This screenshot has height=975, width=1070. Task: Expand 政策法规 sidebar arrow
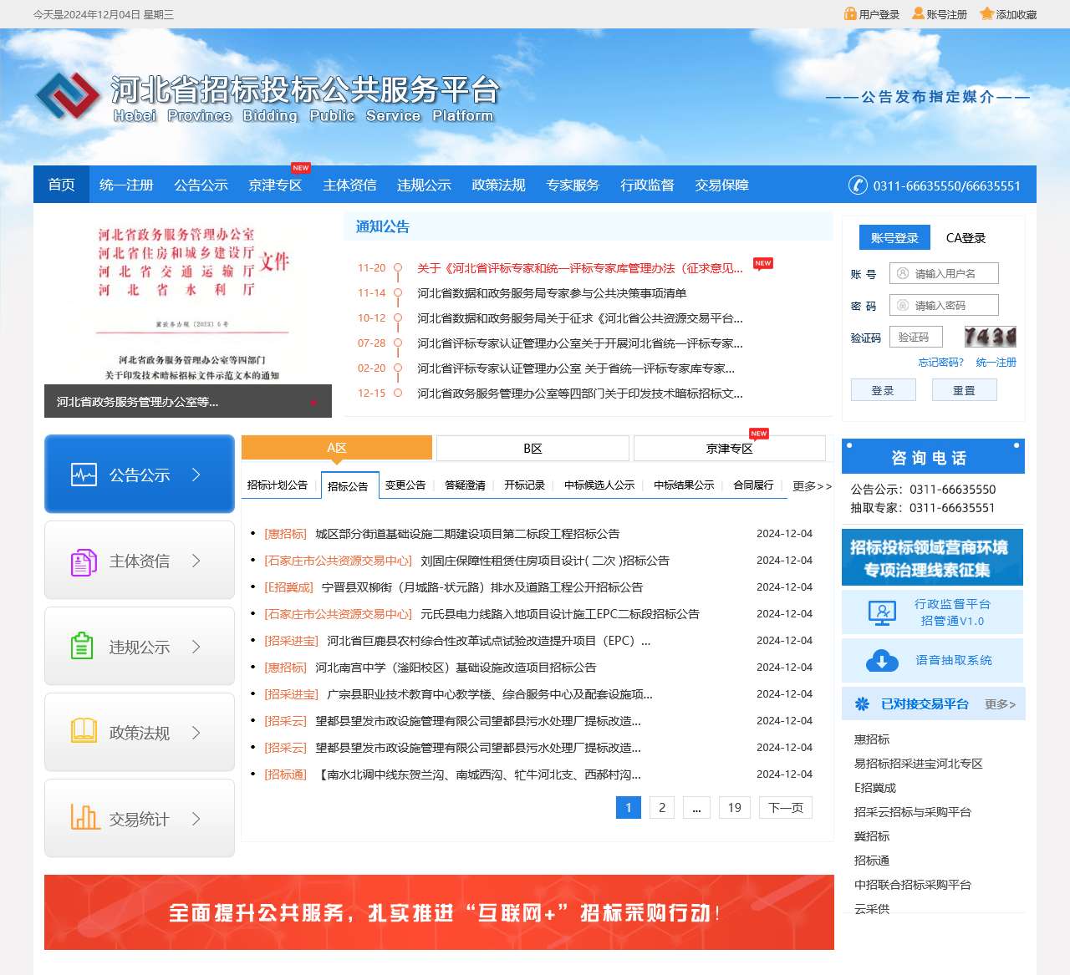pos(196,733)
